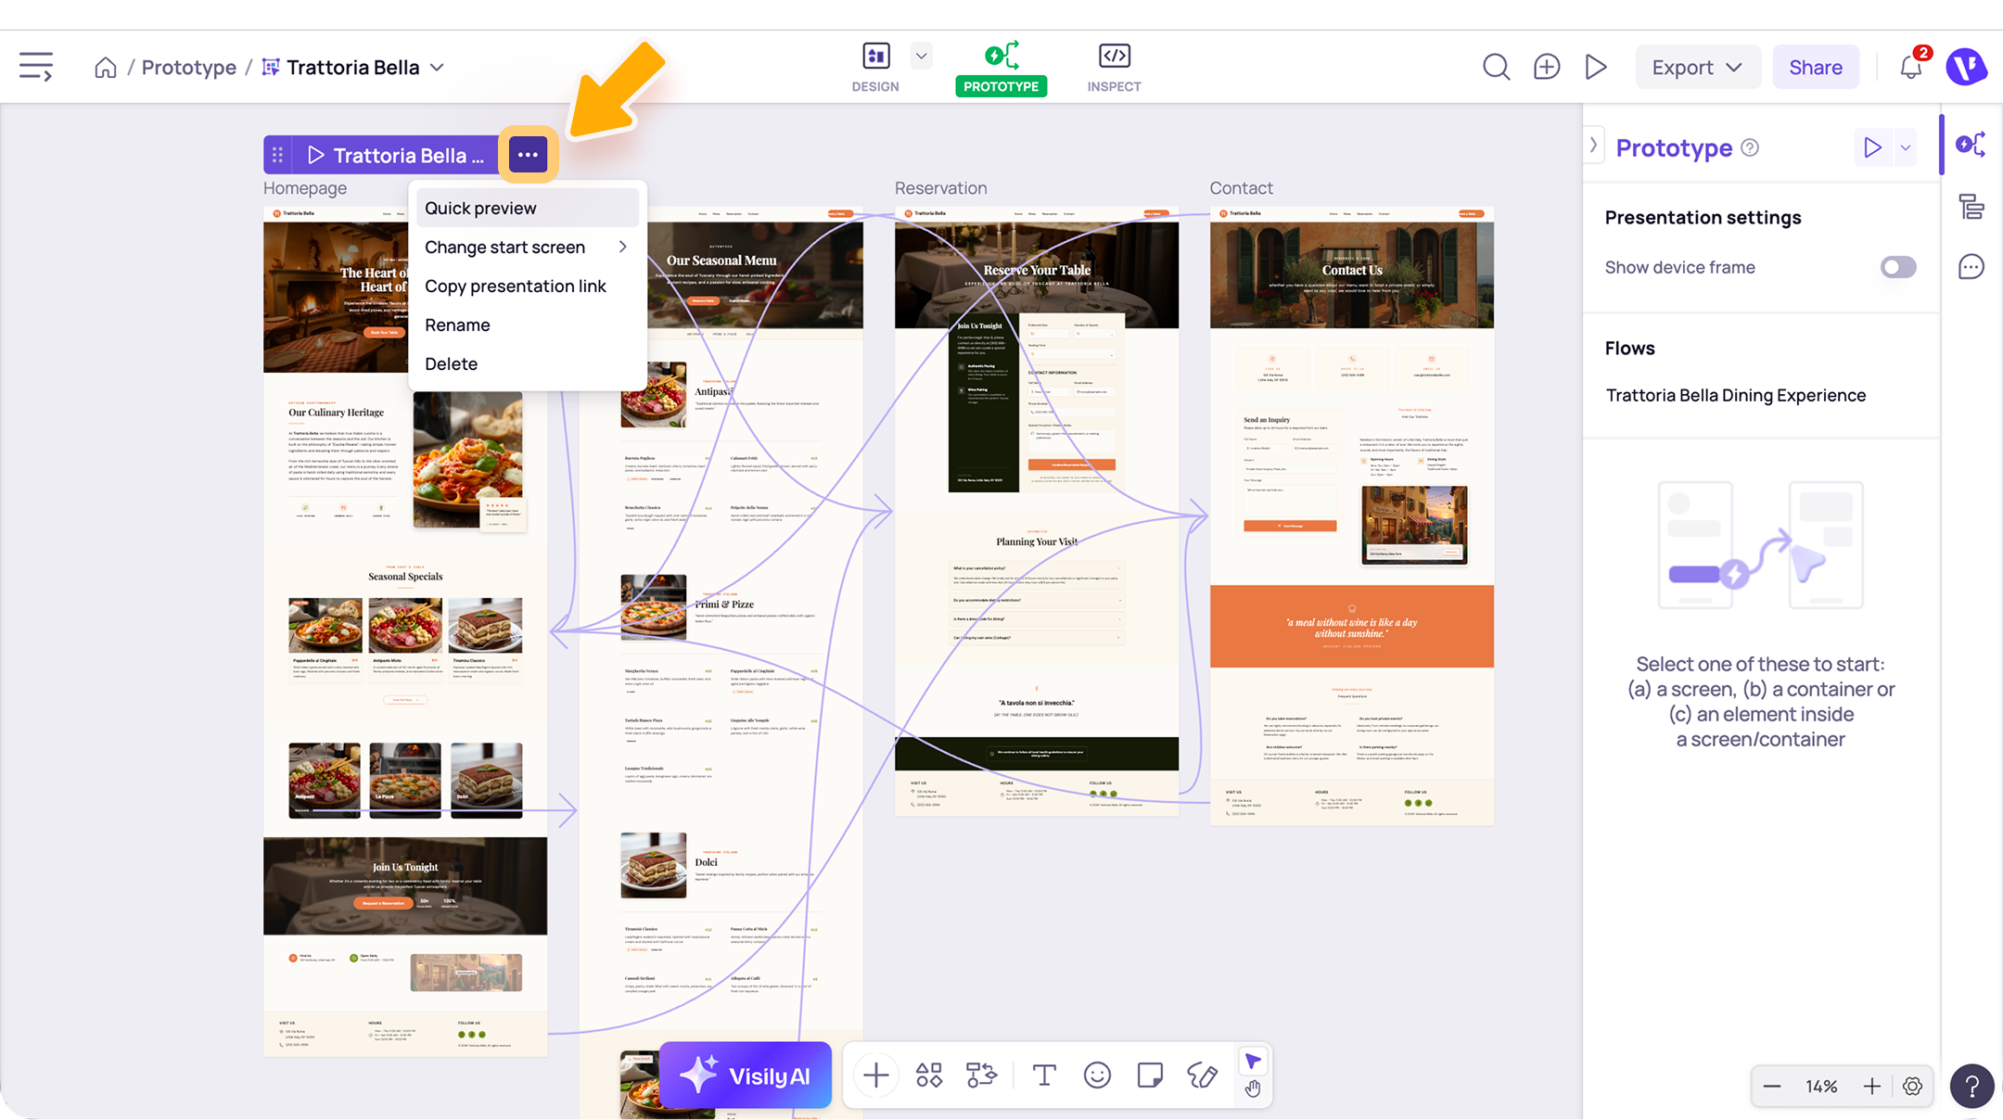The height and width of the screenshot is (1120, 2003).
Task: Open the Design mode options chevron
Action: point(921,56)
